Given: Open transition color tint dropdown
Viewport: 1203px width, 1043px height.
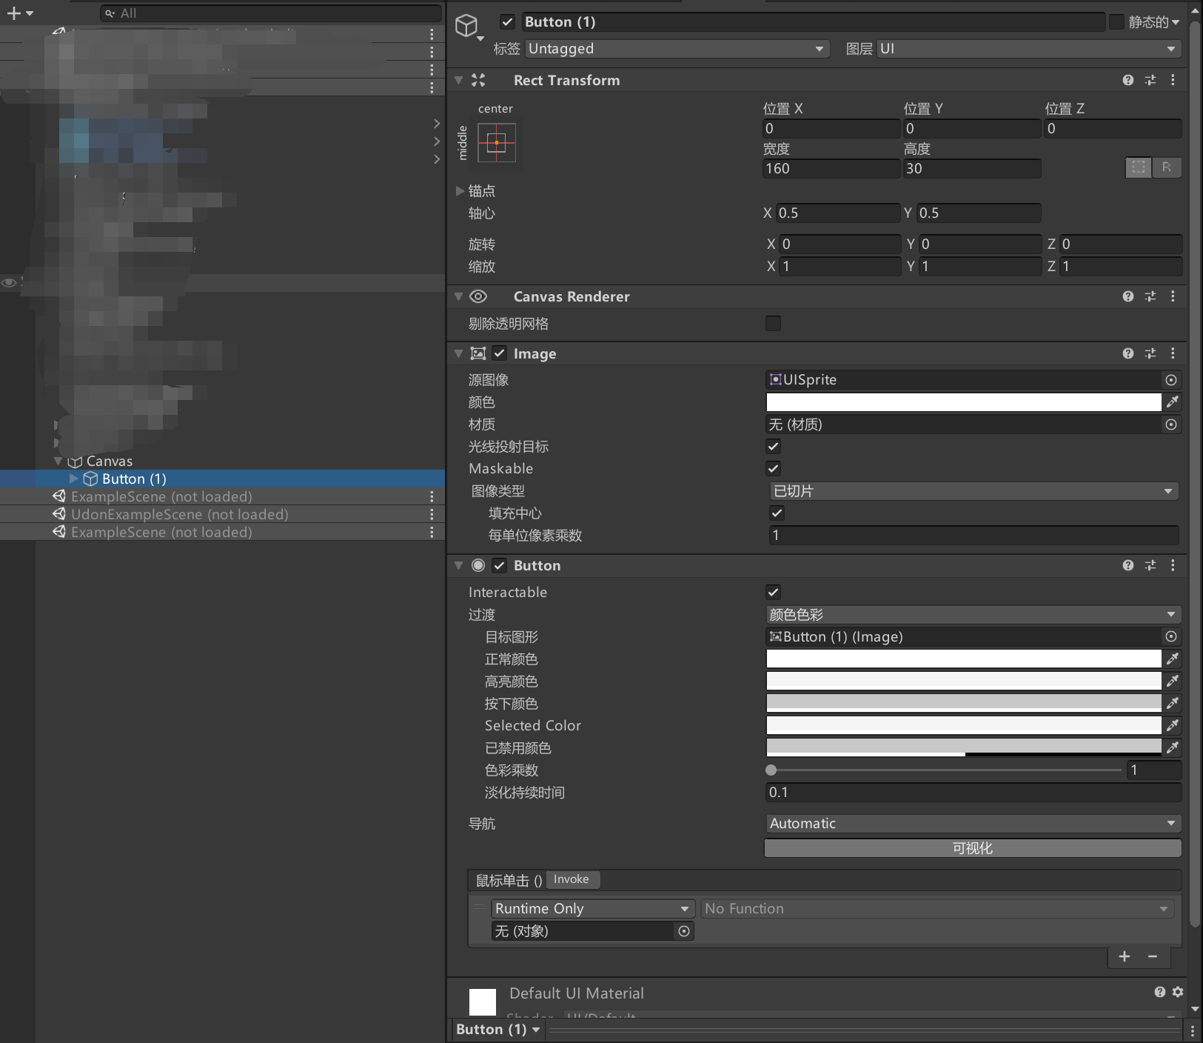Looking at the screenshot, I should click(x=973, y=615).
